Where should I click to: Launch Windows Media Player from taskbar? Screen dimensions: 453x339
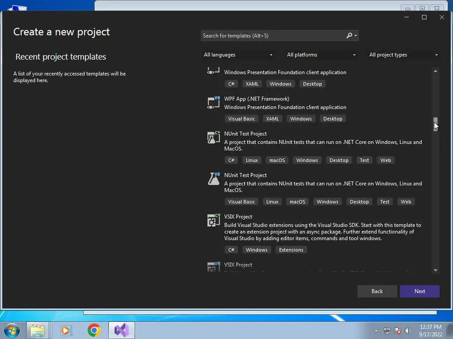tap(65, 330)
